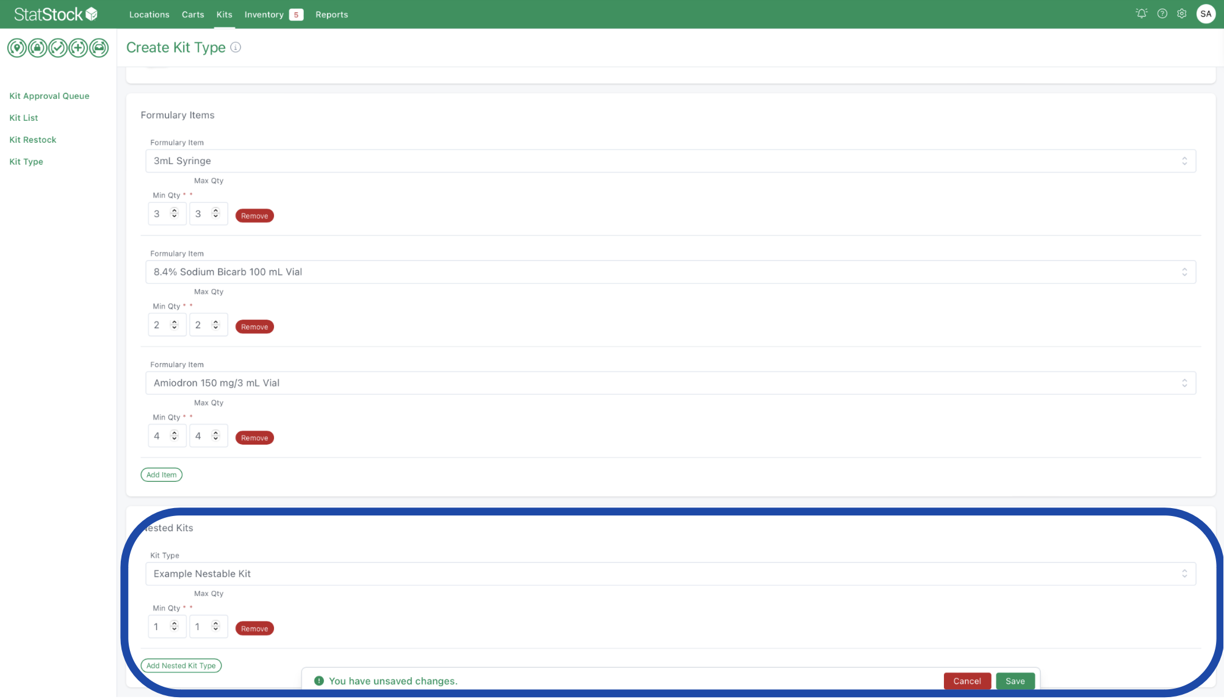The width and height of the screenshot is (1224, 699).
Task: Click the info icon beside Create Kit Type
Action: (x=236, y=48)
